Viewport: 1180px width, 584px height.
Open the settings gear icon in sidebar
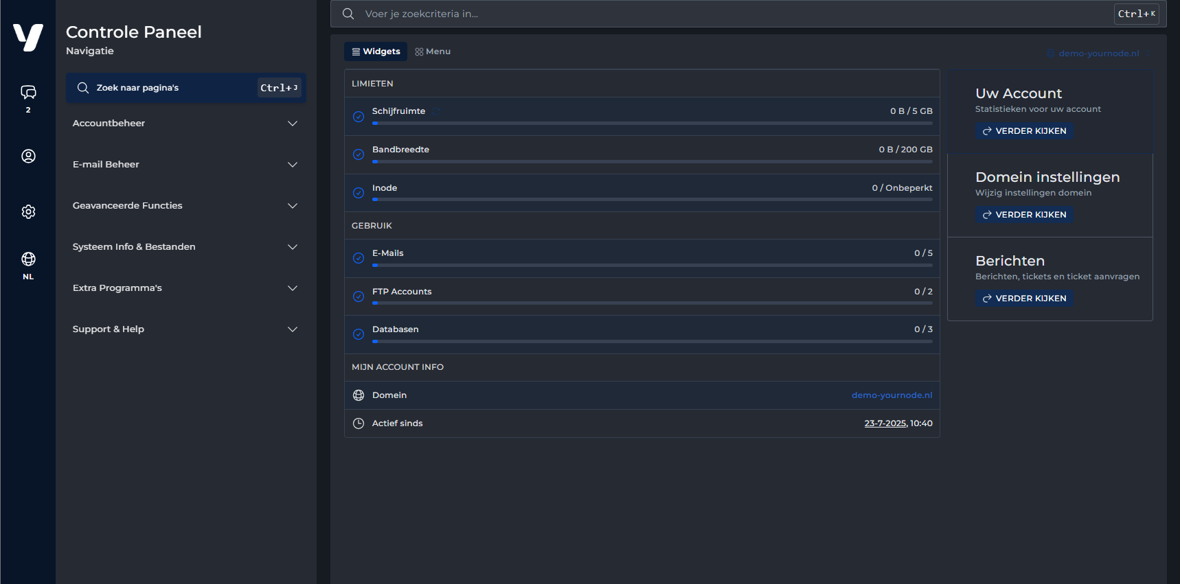coord(28,211)
